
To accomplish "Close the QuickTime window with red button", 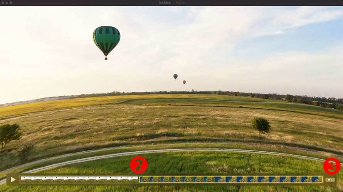I will 3,3.
